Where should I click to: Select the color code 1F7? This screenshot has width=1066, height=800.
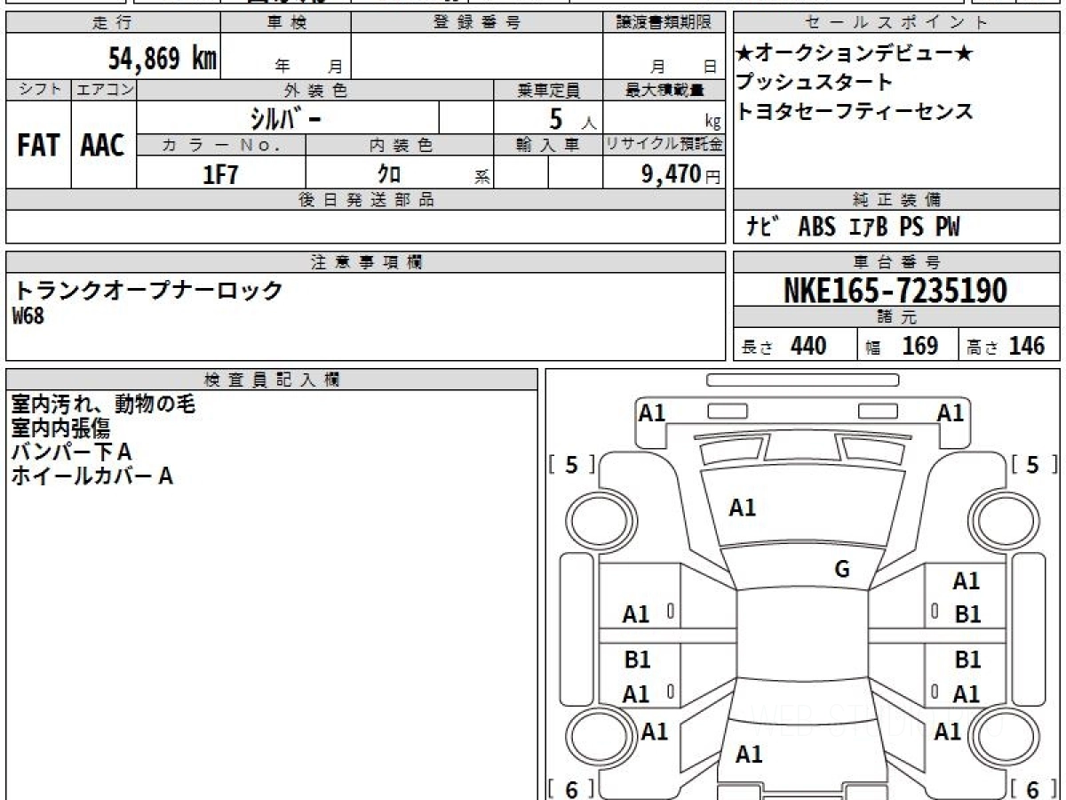click(221, 174)
